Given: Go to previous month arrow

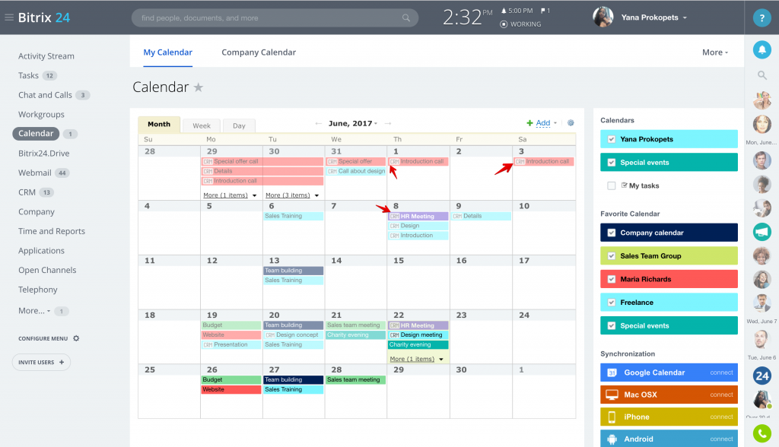Looking at the screenshot, I should 319,123.
